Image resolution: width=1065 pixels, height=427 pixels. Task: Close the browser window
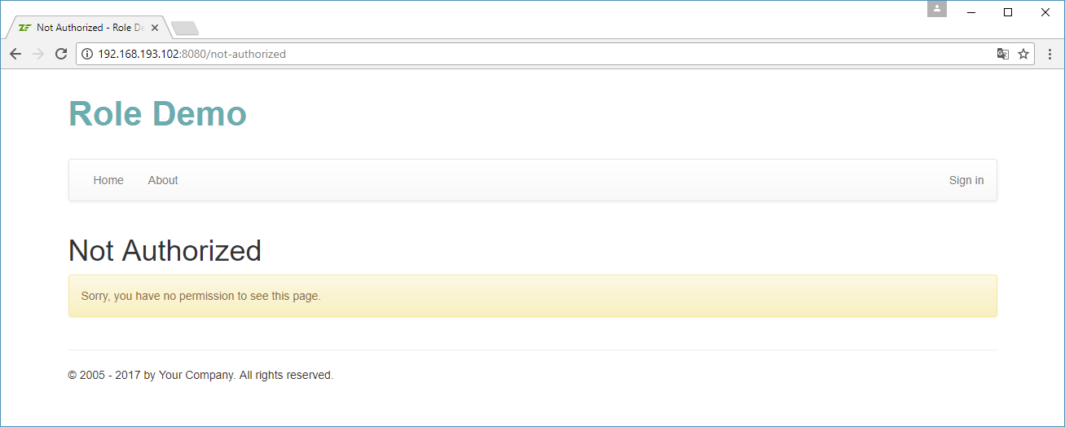tap(1045, 12)
